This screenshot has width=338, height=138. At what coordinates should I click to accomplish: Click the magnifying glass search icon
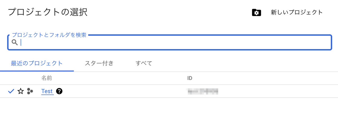click(x=15, y=42)
